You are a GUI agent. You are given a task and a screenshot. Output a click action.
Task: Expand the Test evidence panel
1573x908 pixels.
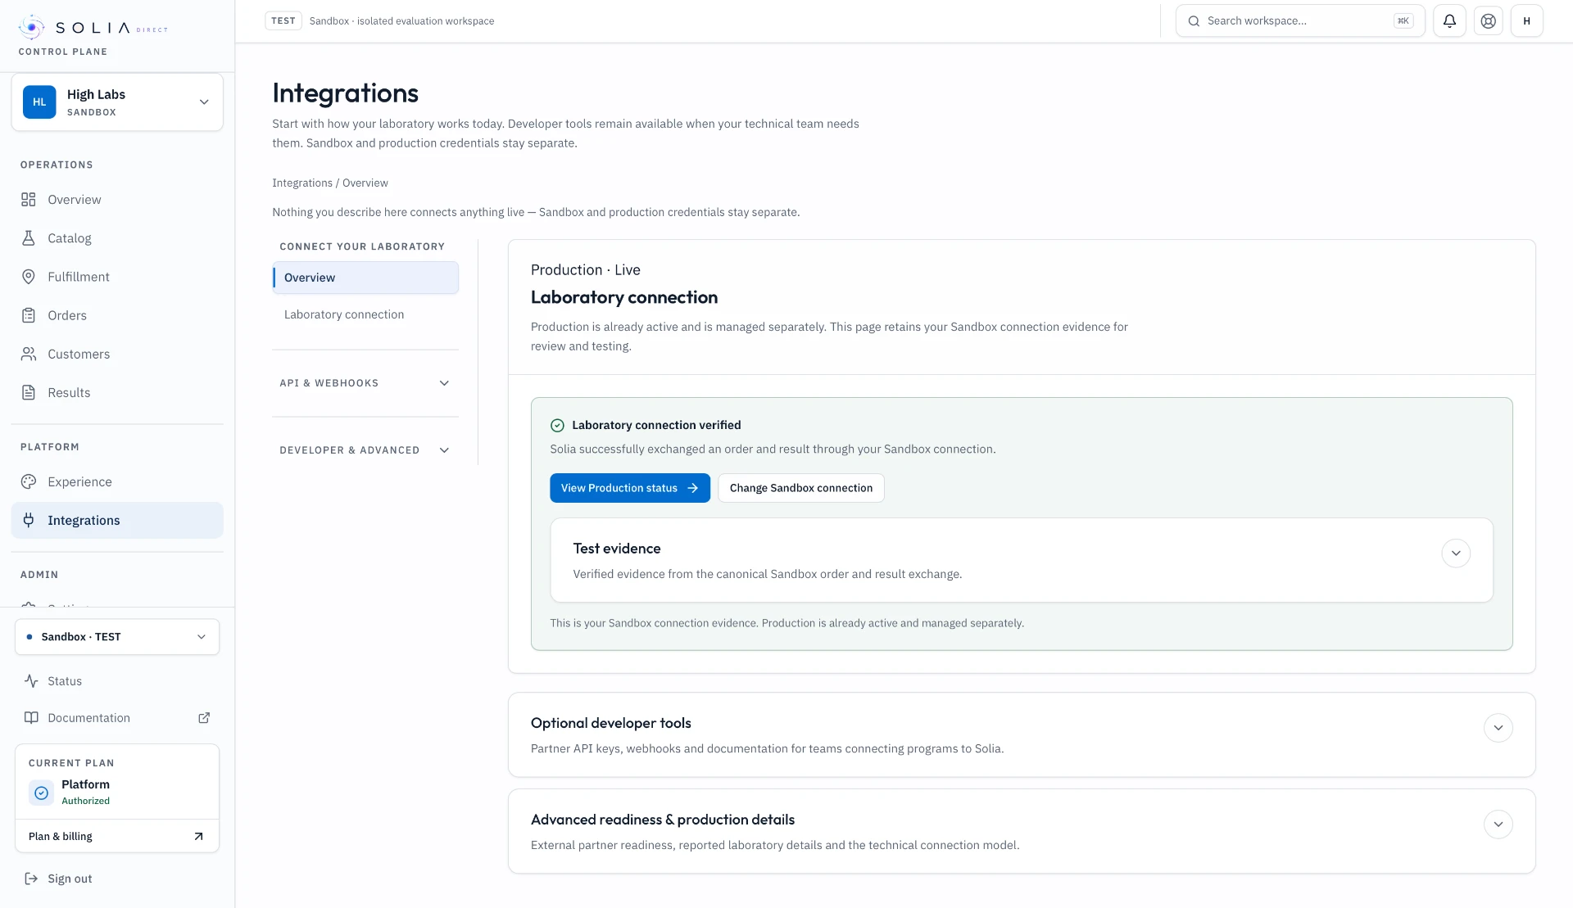point(1455,553)
